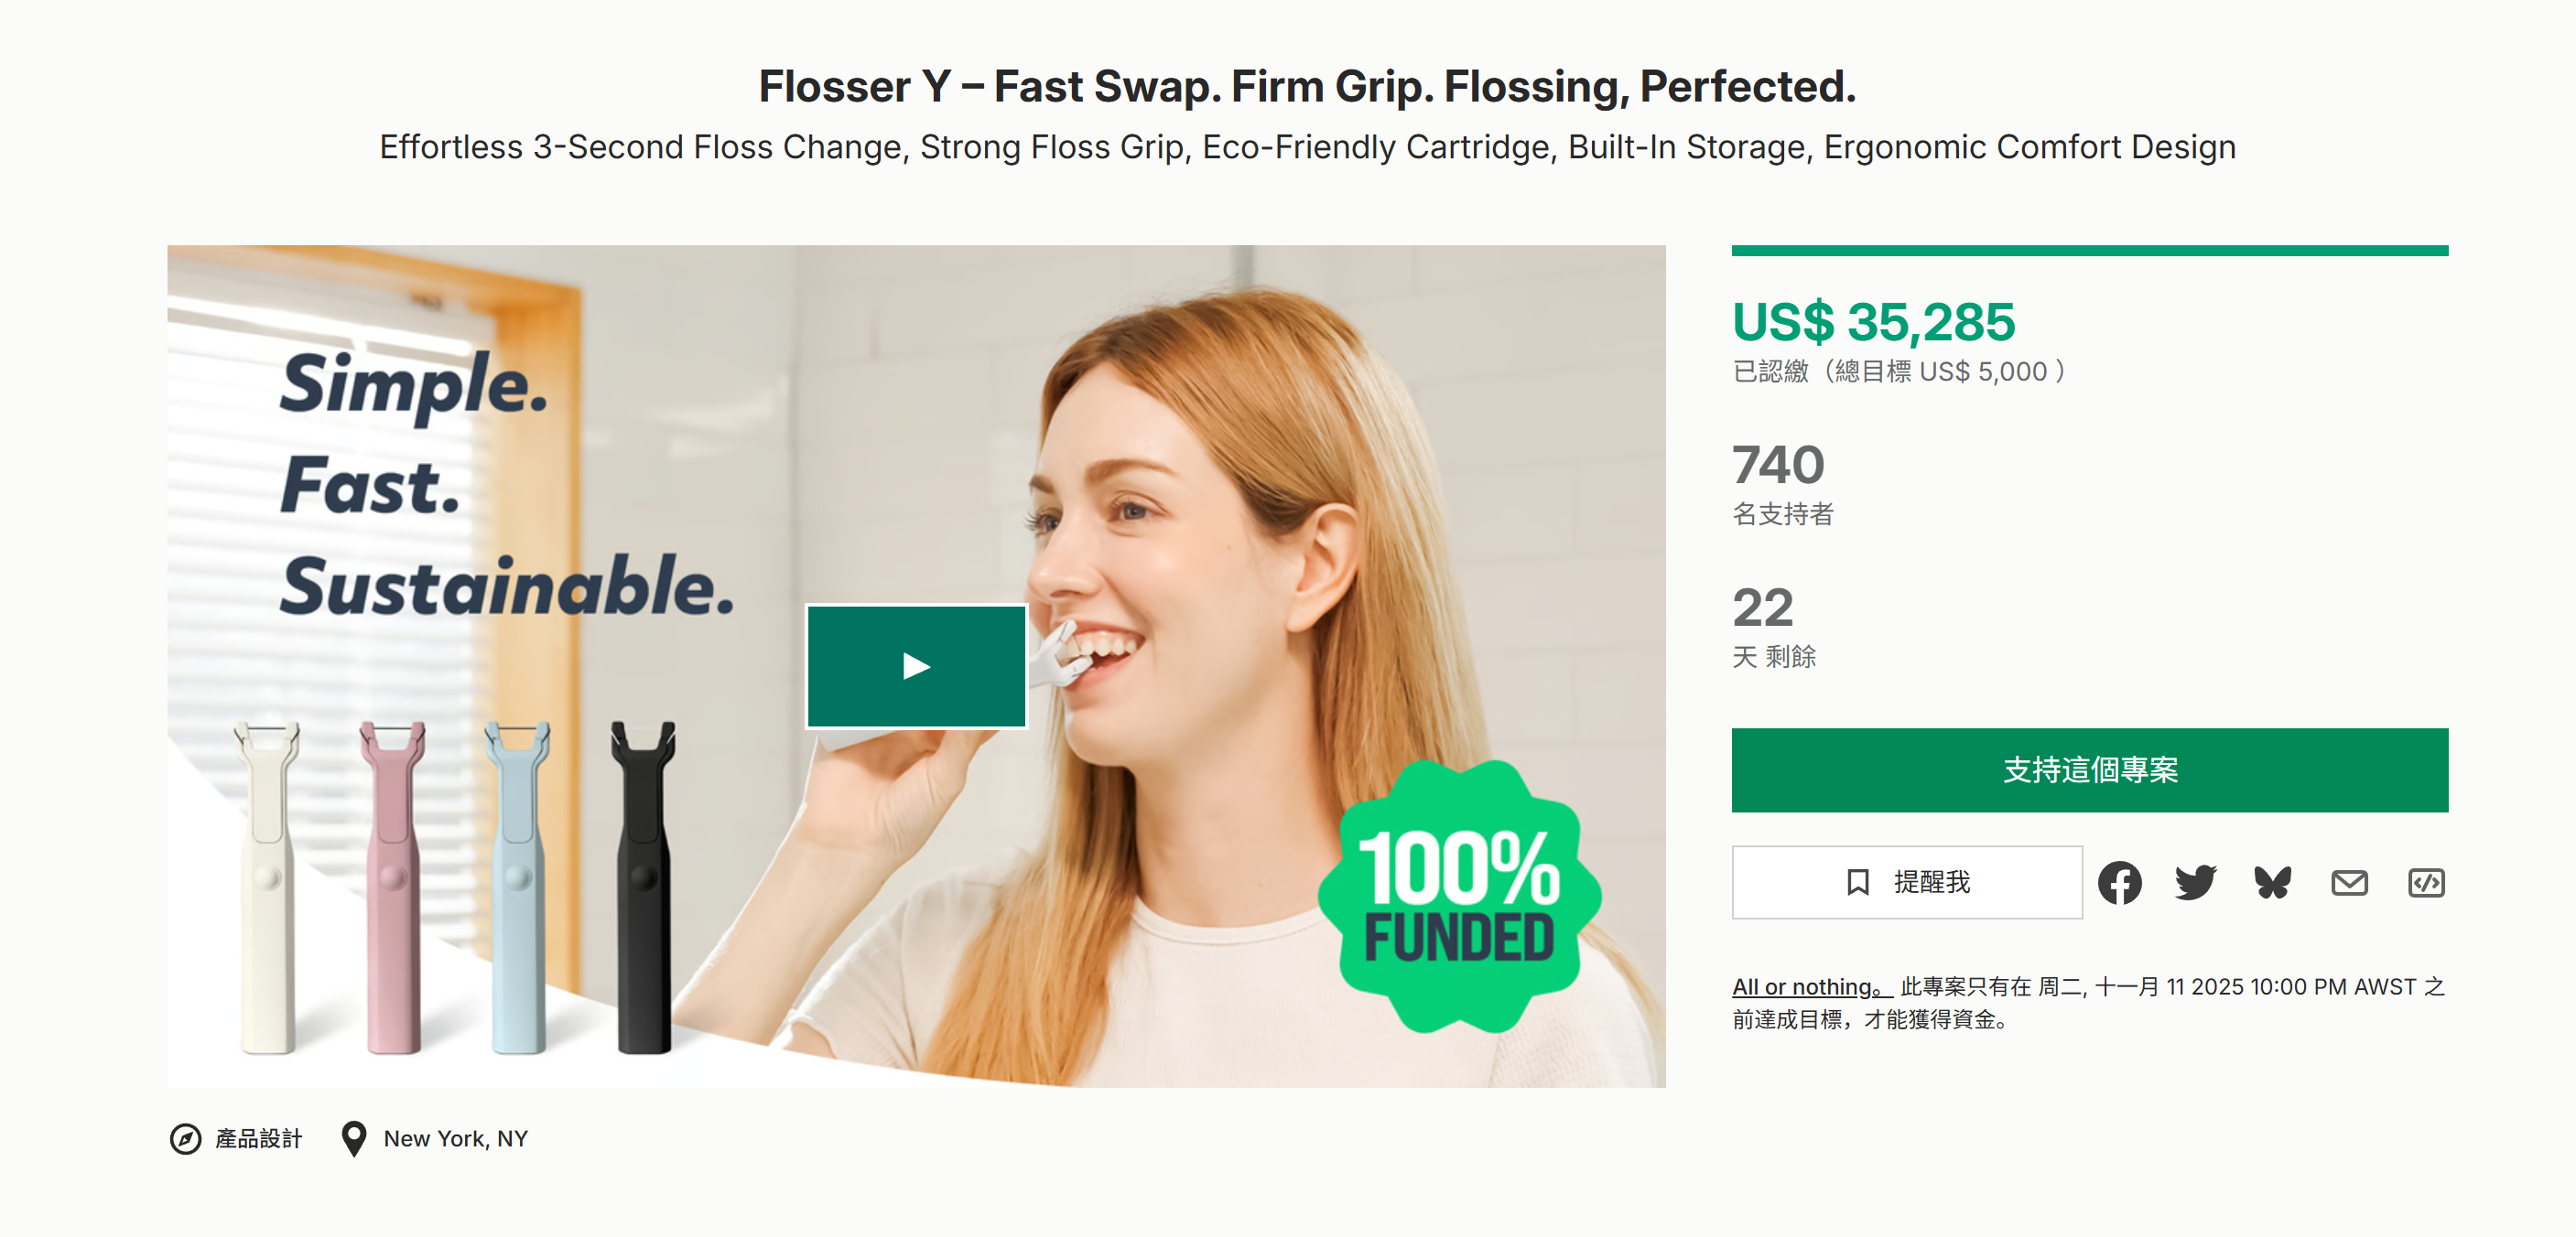Click the compass icon beside 產品設計
This screenshot has width=2576, height=1237.
pyautogui.click(x=185, y=1138)
